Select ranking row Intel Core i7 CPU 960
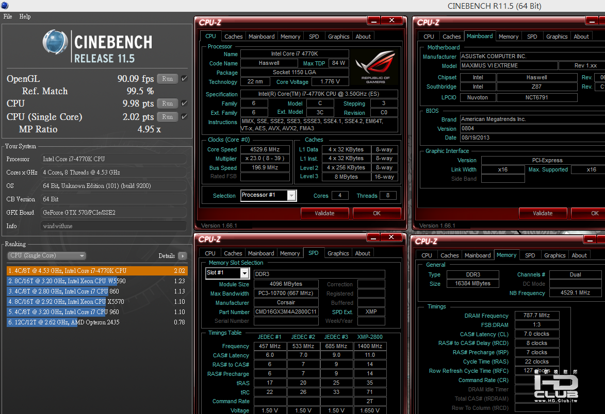This screenshot has width=605, height=414. [97, 312]
